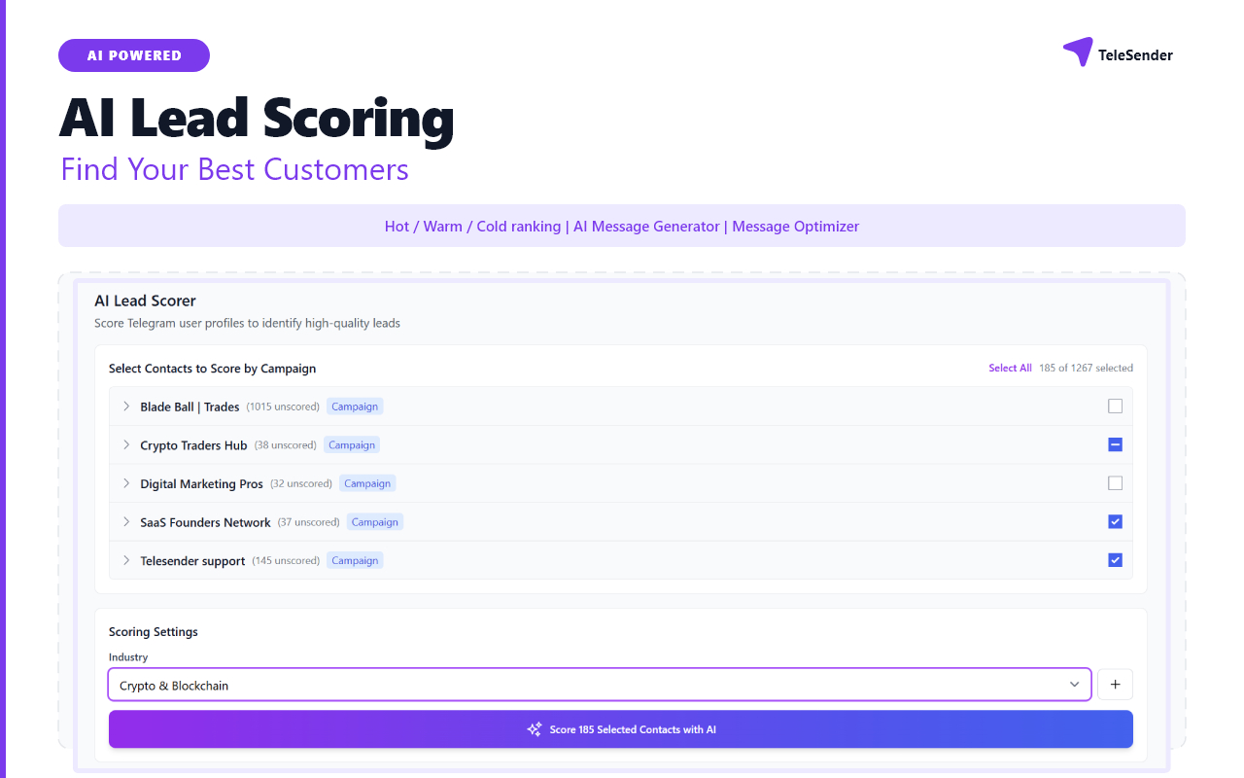Click the sparkle icon on Score button
Screen dimensions: 1244x778
pyautogui.click(x=534, y=729)
